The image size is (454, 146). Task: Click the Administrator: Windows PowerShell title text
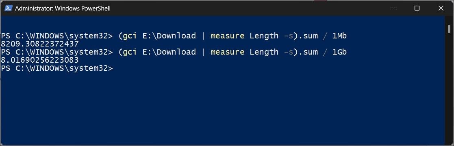pos(63,8)
